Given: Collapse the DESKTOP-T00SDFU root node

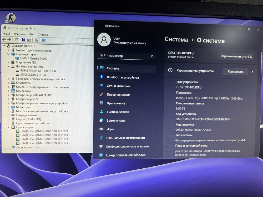Looking at the screenshot, I should (x=4, y=45).
